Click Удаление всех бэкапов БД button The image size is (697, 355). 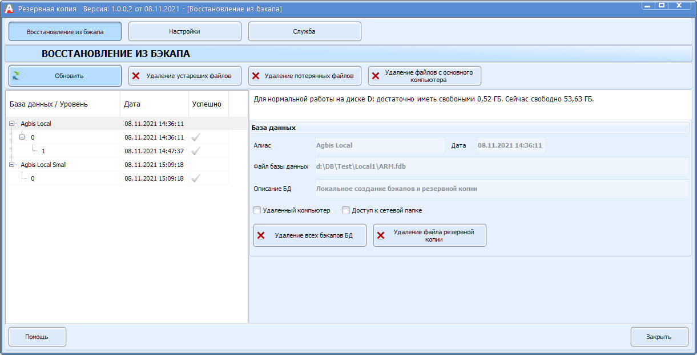[x=310, y=235]
